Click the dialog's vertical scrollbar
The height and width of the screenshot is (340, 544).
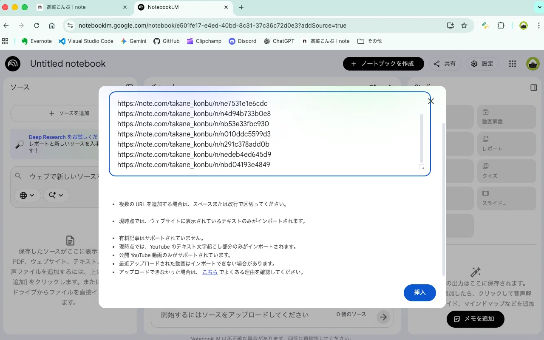coord(444,200)
